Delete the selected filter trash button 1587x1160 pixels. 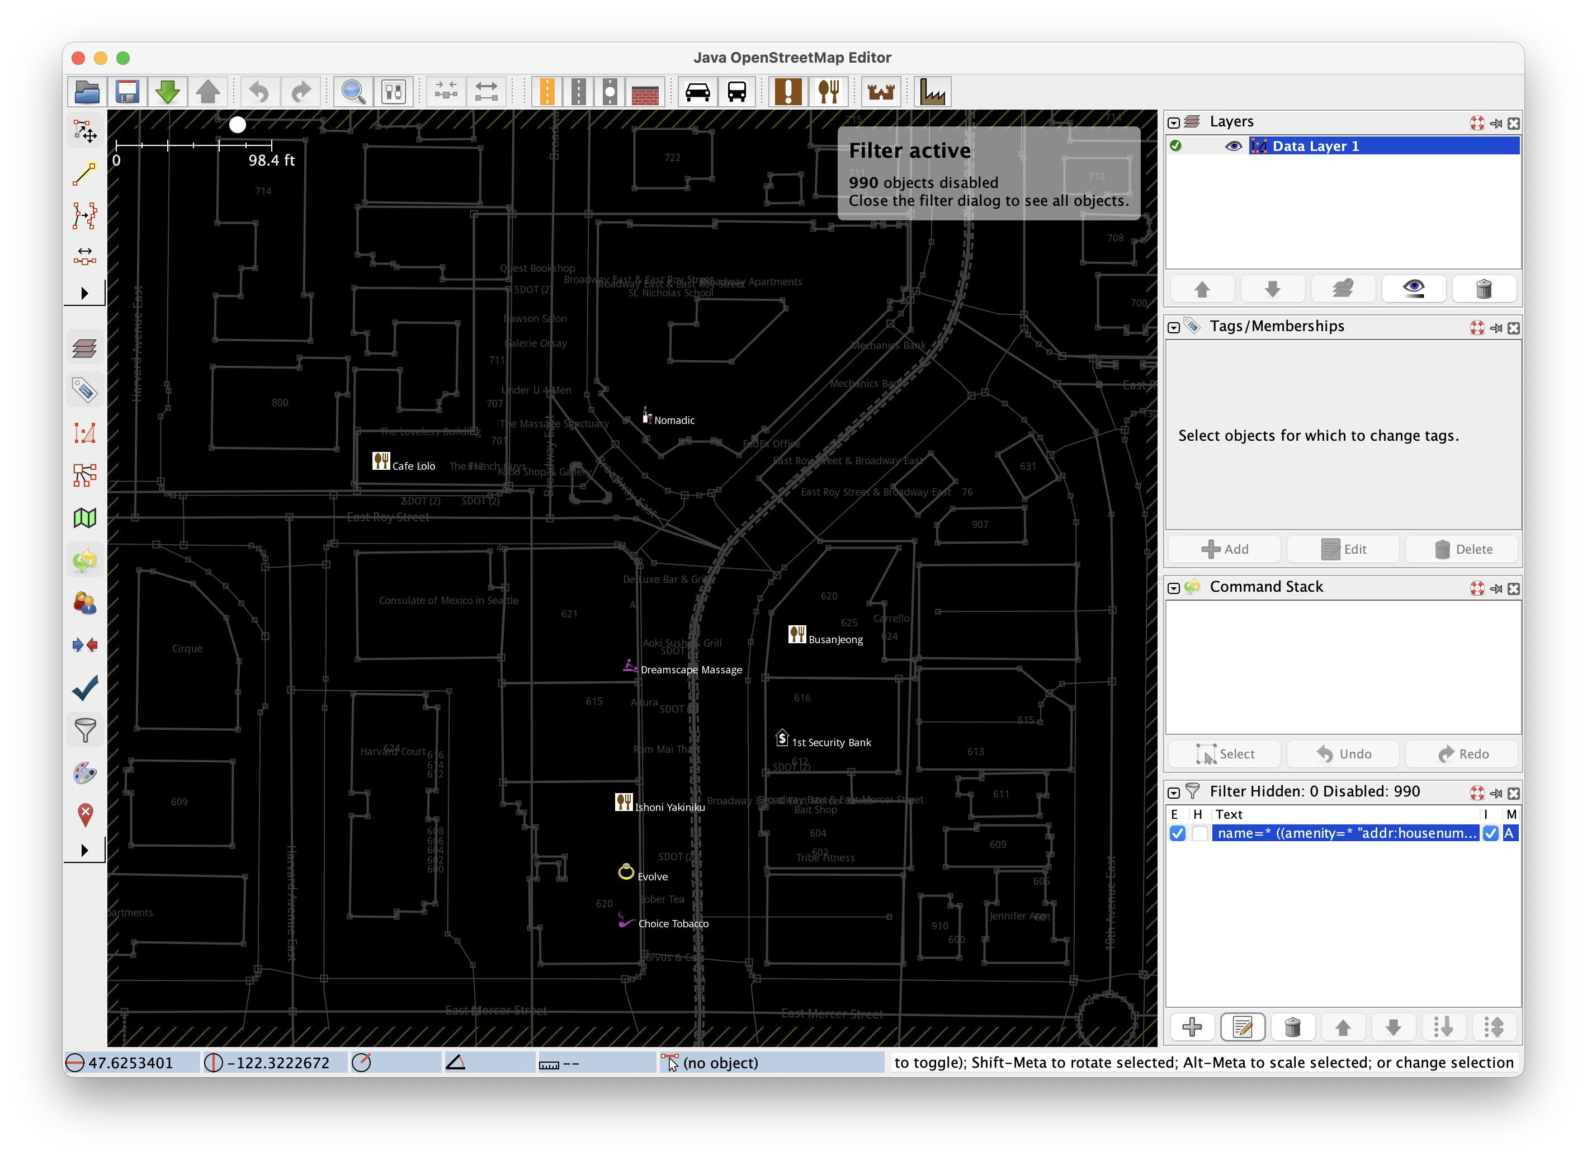(x=1292, y=1027)
